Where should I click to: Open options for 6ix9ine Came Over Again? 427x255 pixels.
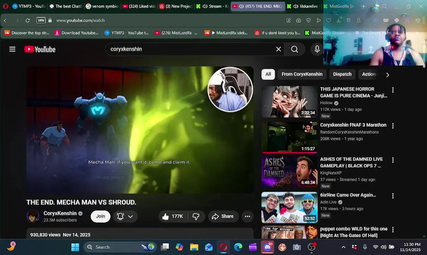click(x=393, y=196)
